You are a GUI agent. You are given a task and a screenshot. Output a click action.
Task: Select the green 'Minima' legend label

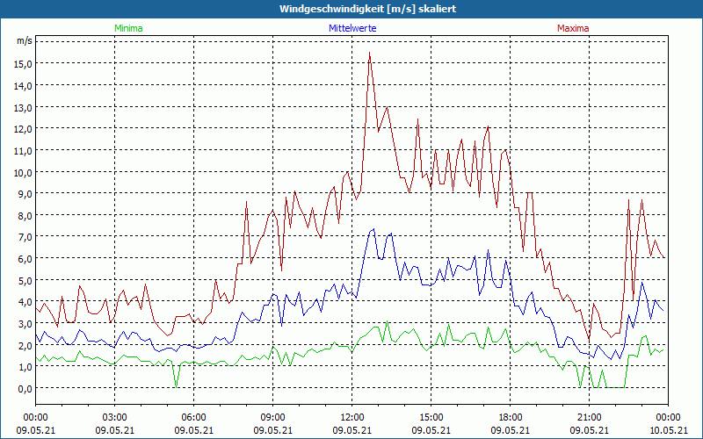(128, 28)
